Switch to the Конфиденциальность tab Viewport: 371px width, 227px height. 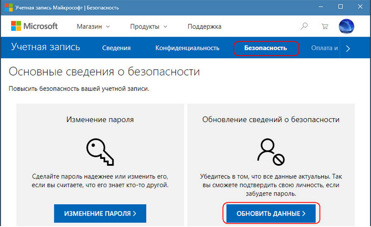[187, 48]
